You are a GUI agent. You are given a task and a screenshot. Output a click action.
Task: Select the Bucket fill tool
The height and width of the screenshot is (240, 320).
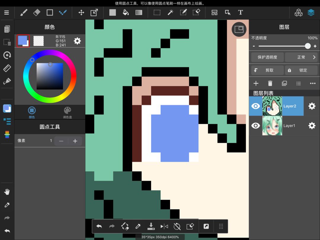pos(126,12)
